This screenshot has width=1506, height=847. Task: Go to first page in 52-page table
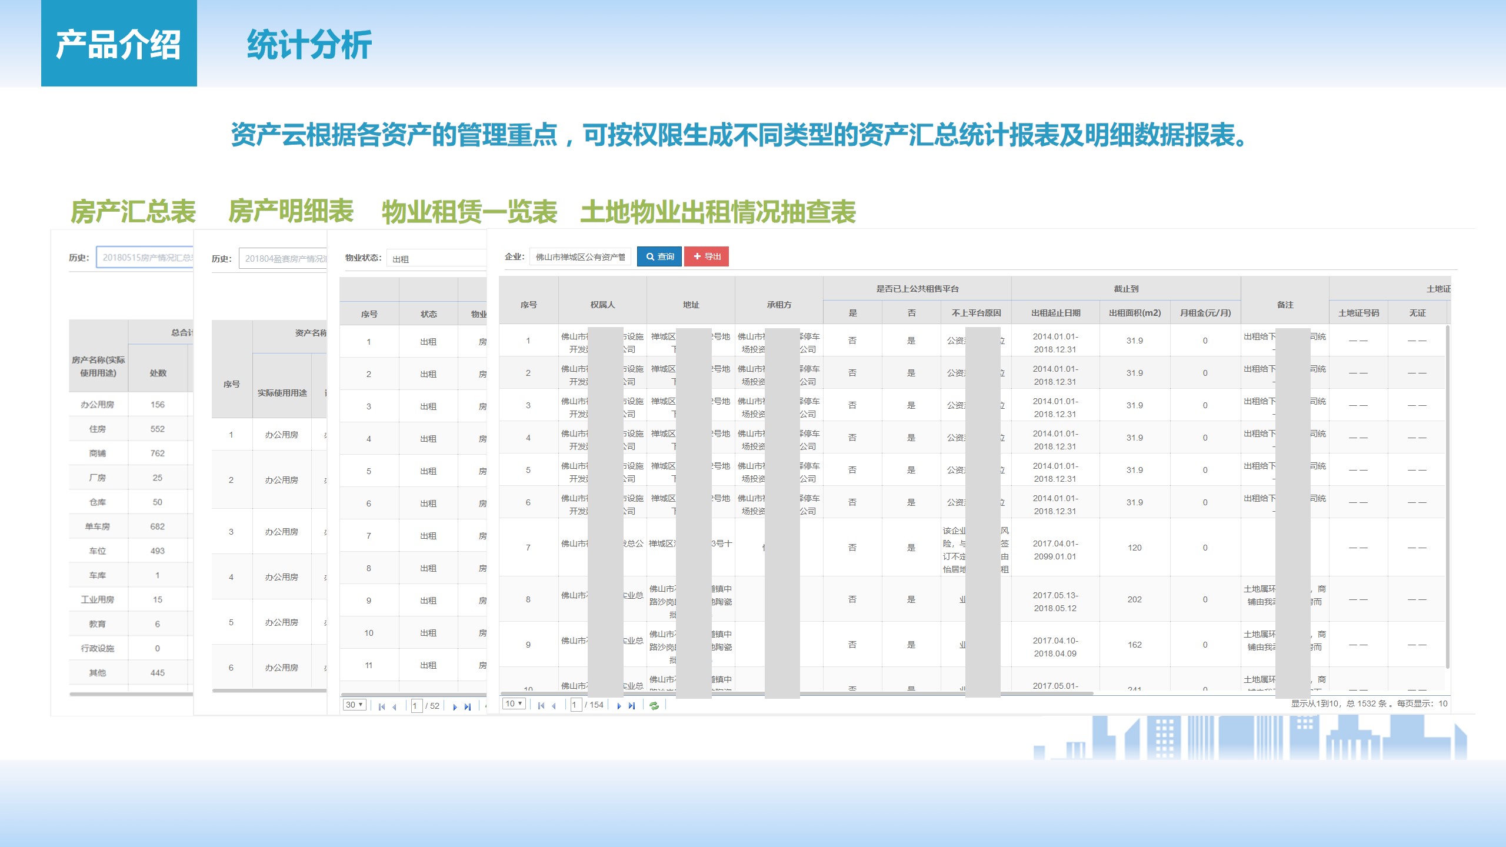point(381,706)
